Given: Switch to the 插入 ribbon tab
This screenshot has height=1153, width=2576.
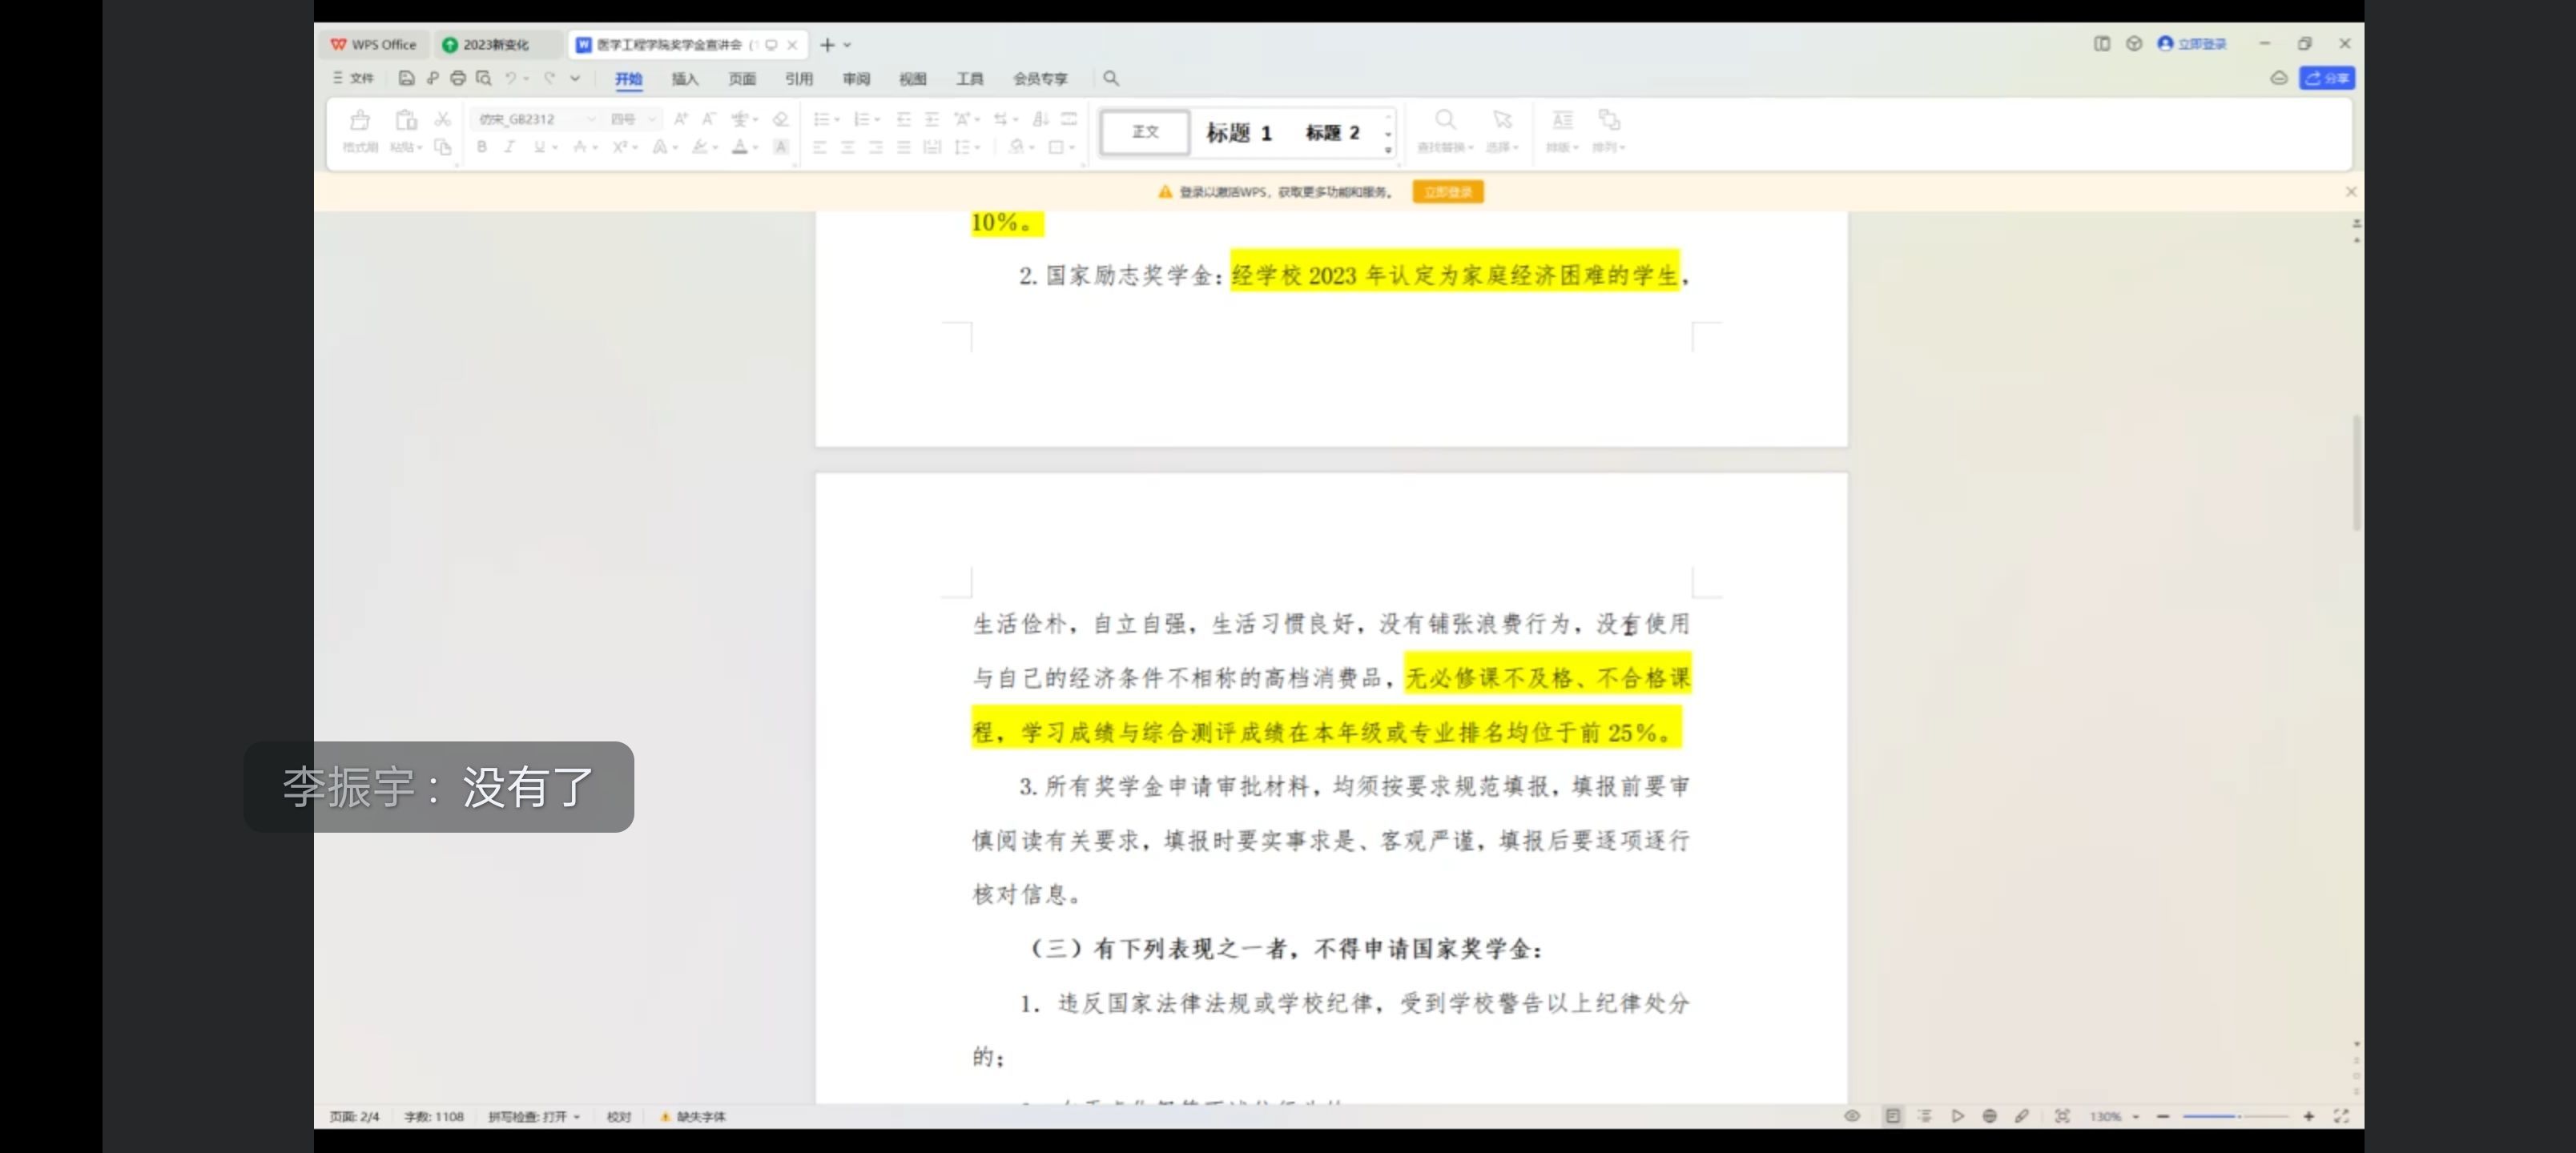Looking at the screenshot, I should coord(685,78).
